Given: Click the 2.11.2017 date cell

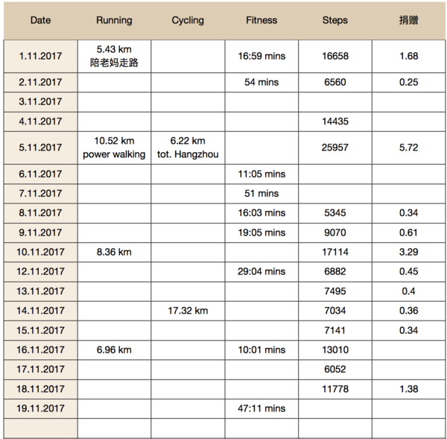Looking at the screenshot, I should 40,83.
